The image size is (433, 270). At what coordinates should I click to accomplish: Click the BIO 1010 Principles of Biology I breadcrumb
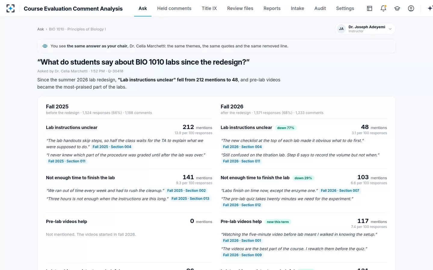point(77,29)
